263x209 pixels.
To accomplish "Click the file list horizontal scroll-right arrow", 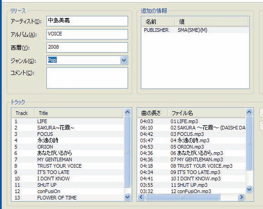I will pos(241,197).
